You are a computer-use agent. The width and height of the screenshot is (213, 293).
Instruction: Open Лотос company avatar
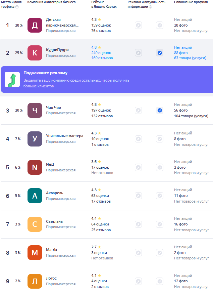(x=35, y=281)
